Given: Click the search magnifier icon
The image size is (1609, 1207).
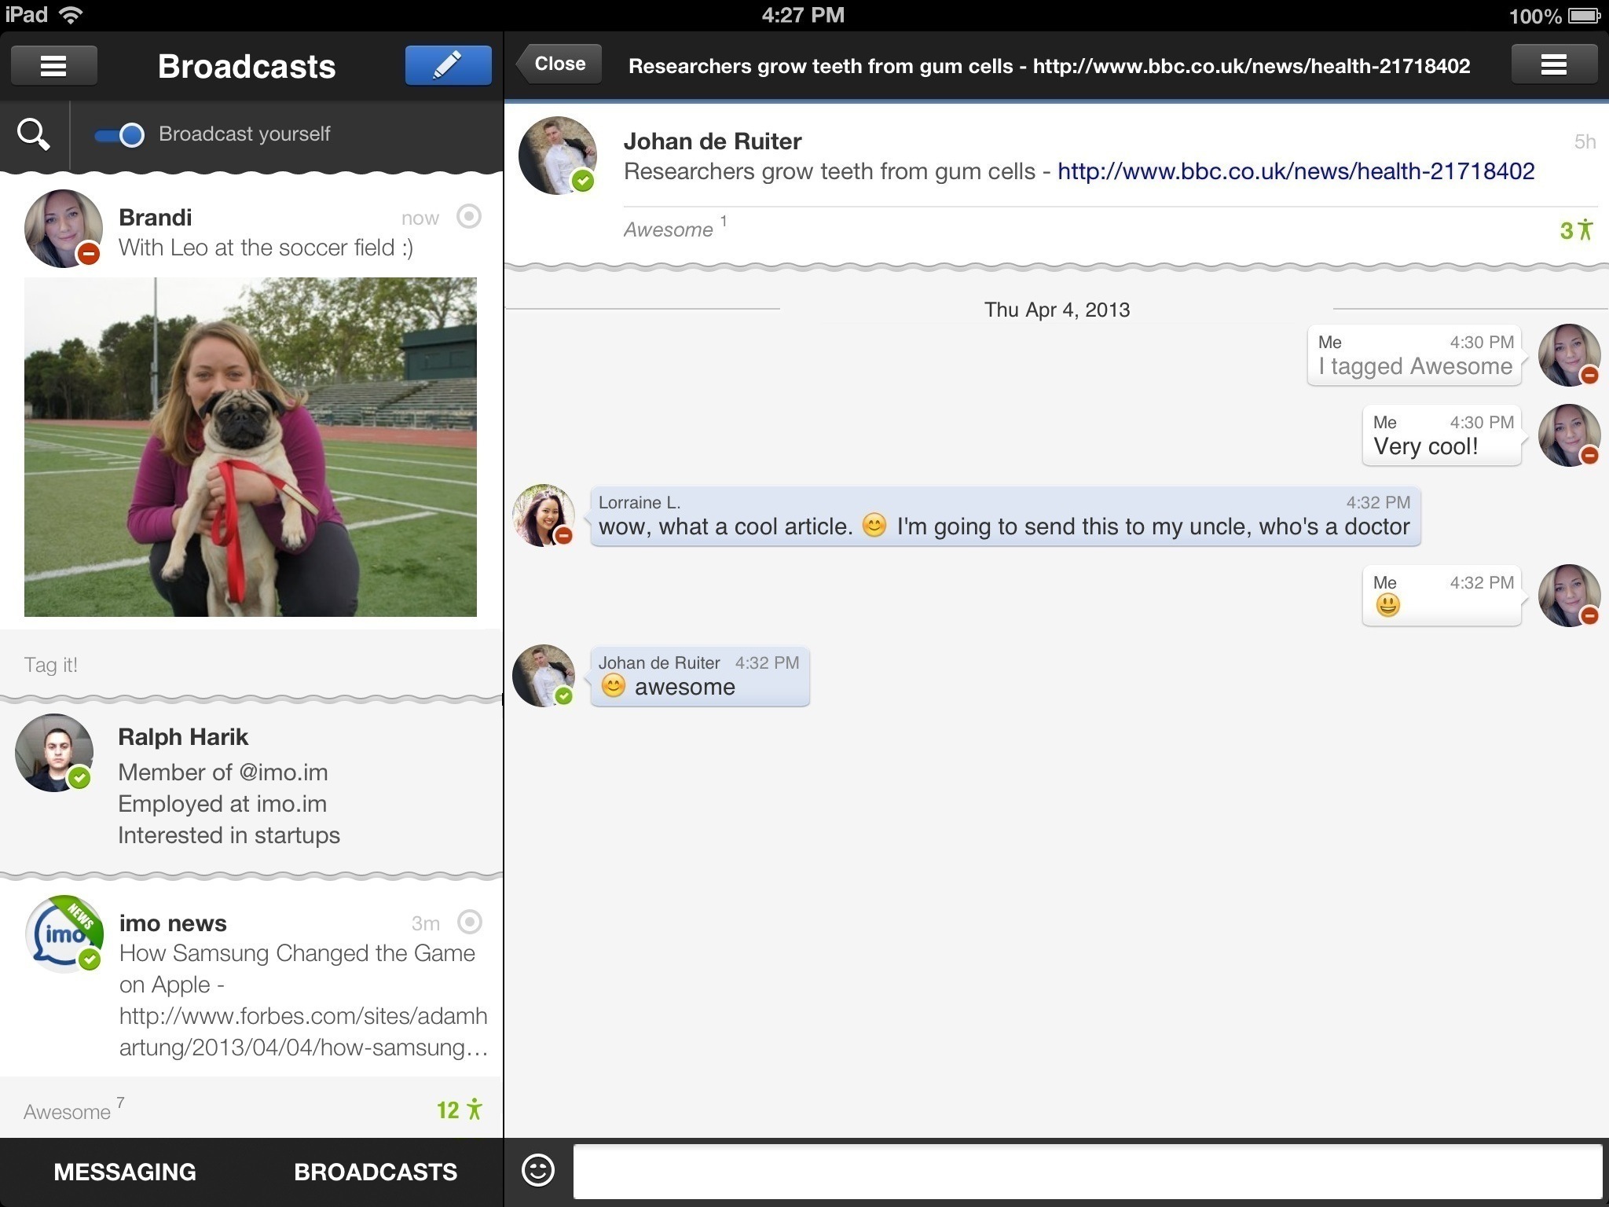Looking at the screenshot, I should pyautogui.click(x=34, y=134).
